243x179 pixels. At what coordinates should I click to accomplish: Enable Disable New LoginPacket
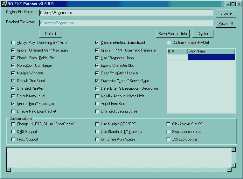click(x=13, y=111)
